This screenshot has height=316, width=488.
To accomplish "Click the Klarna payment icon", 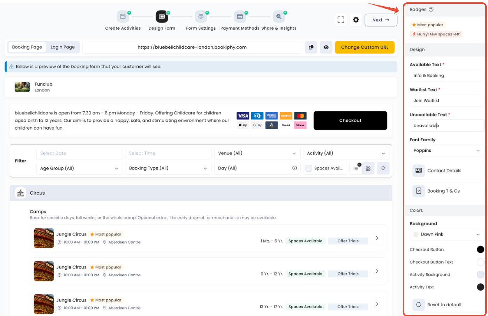I will [x=300, y=125].
